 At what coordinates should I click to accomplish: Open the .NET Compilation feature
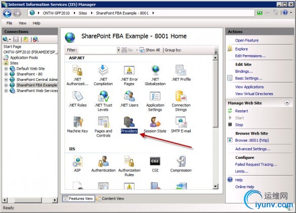[x=103, y=75]
